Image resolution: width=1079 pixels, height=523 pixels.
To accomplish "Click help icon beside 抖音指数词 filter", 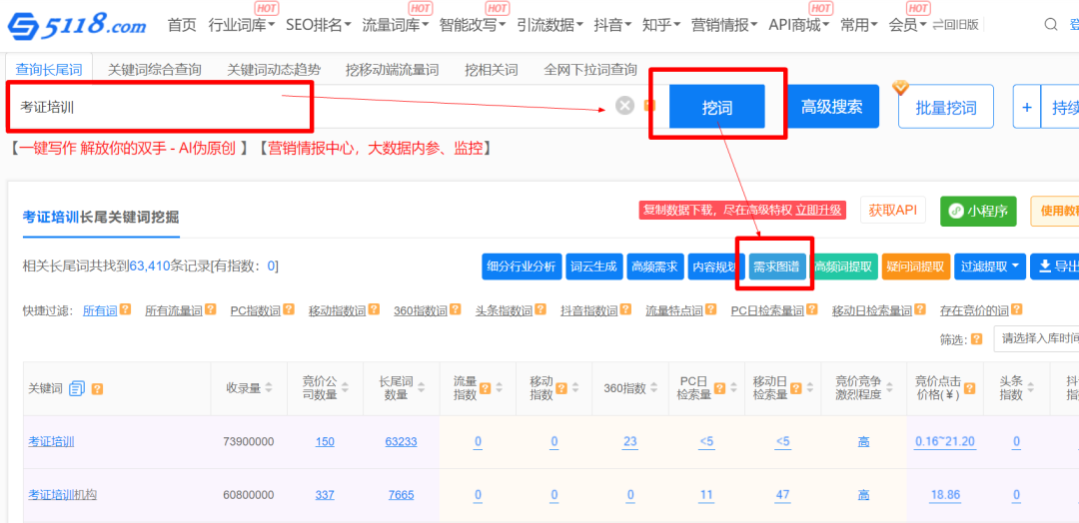I will click(625, 310).
